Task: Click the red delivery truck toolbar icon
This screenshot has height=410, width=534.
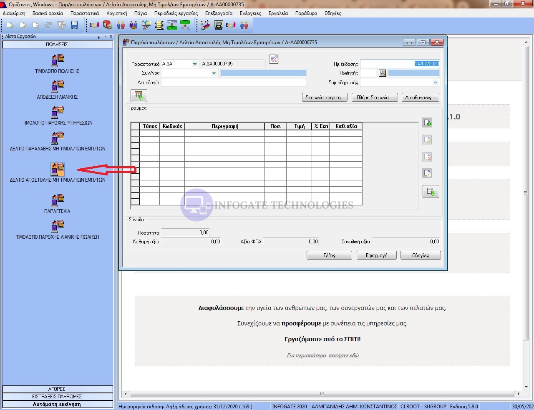Action: pyautogui.click(x=108, y=25)
